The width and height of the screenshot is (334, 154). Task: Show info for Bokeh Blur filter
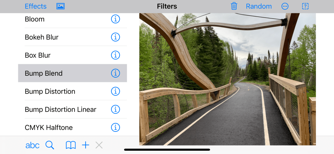pyautogui.click(x=115, y=37)
